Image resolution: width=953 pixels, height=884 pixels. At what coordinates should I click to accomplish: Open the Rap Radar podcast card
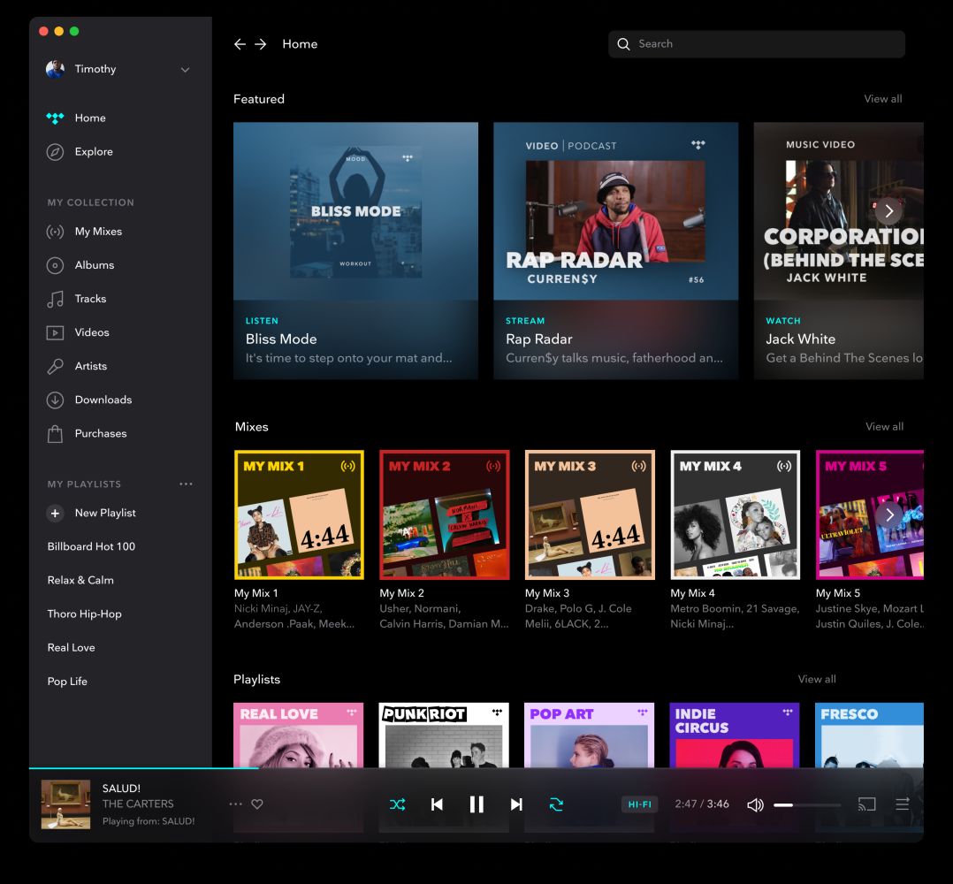tap(615, 251)
